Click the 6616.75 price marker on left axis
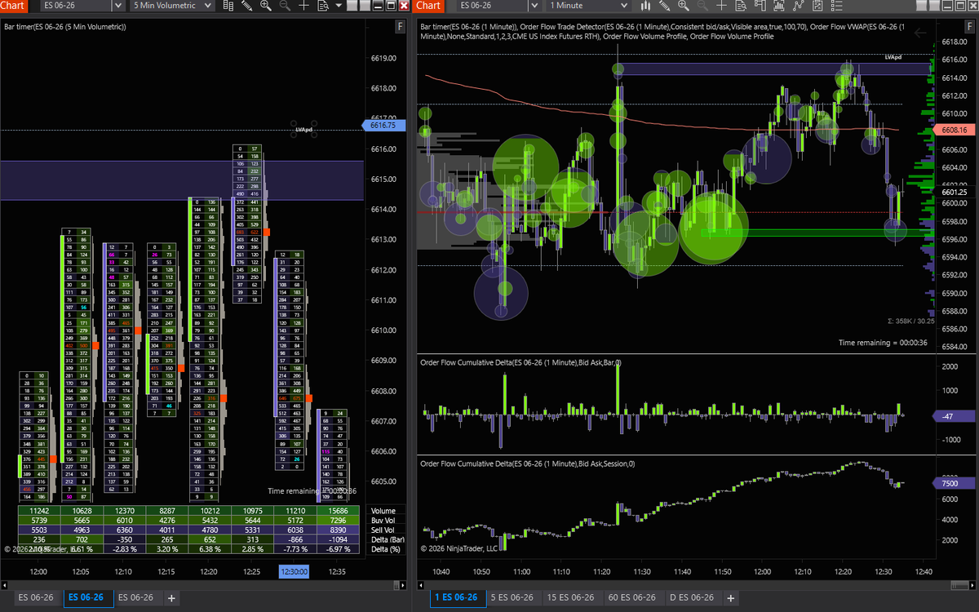The height and width of the screenshot is (612, 979). point(382,126)
